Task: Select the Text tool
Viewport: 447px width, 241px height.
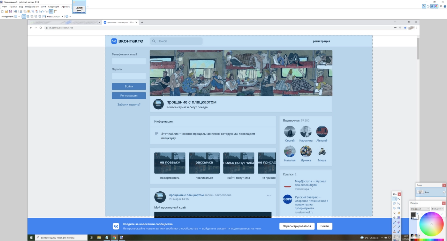Action: pos(394,236)
